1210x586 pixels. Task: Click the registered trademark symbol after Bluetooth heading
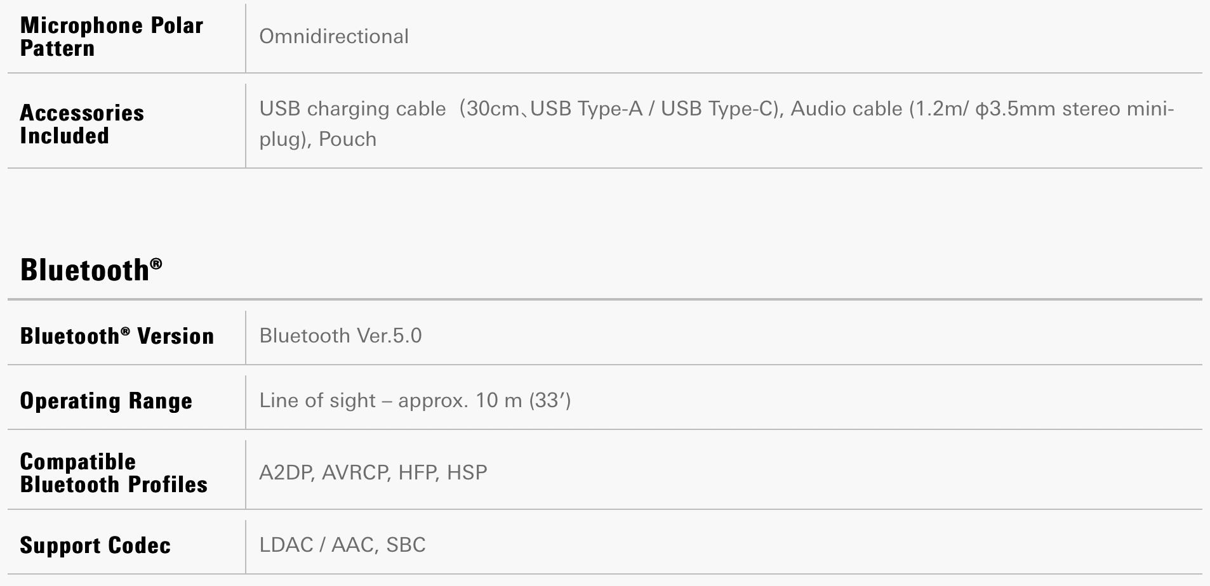pos(156,263)
